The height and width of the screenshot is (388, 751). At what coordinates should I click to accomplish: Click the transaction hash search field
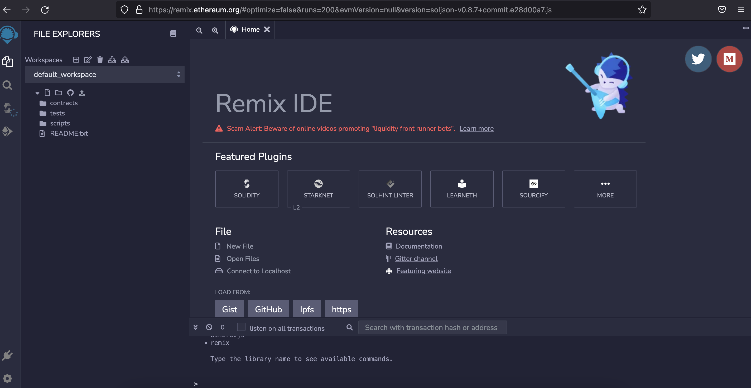(x=432, y=327)
